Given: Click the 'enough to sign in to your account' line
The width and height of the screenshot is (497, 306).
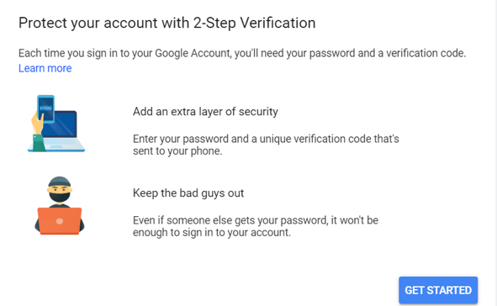Looking at the screenshot, I should tap(212, 233).
